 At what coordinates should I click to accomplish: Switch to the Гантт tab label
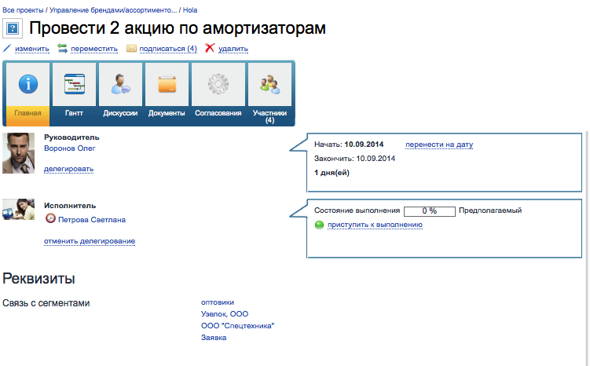tap(74, 113)
